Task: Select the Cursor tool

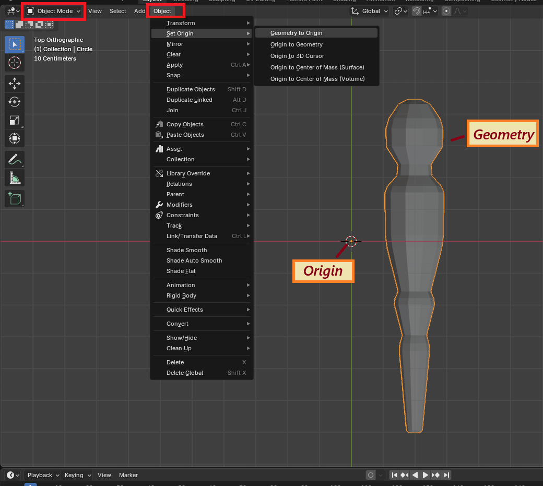Action: point(15,63)
